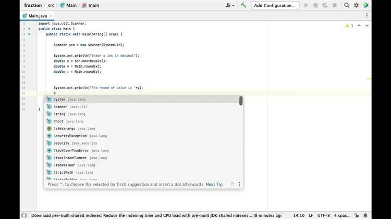Run the program with play icon

tap(306, 5)
